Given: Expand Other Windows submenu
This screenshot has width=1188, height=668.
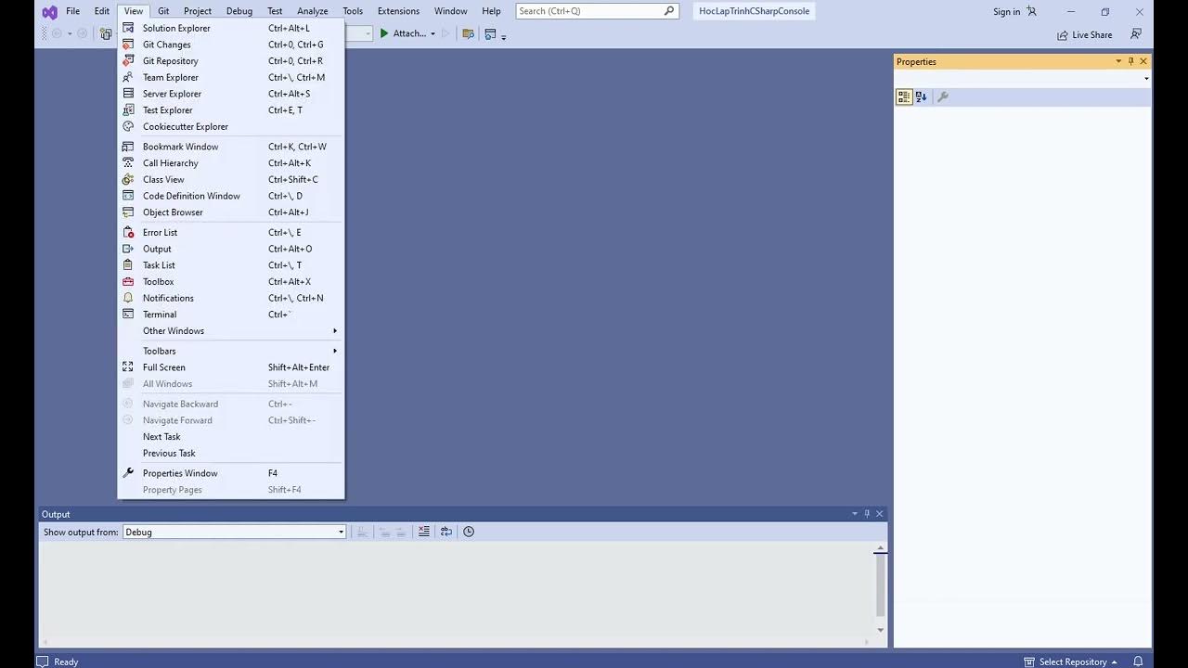Looking at the screenshot, I should tap(231, 331).
